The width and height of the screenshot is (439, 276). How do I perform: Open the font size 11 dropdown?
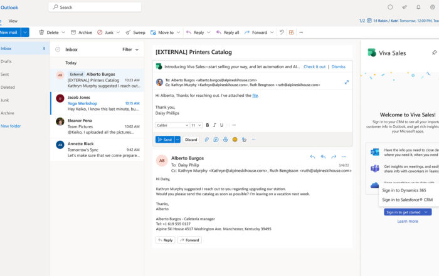(196, 125)
